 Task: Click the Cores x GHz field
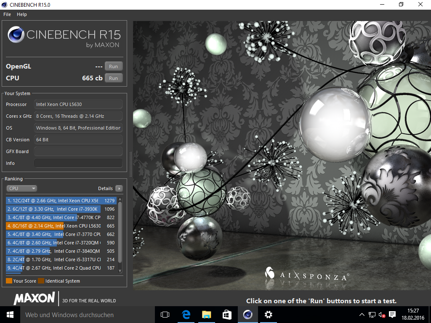pos(78,116)
